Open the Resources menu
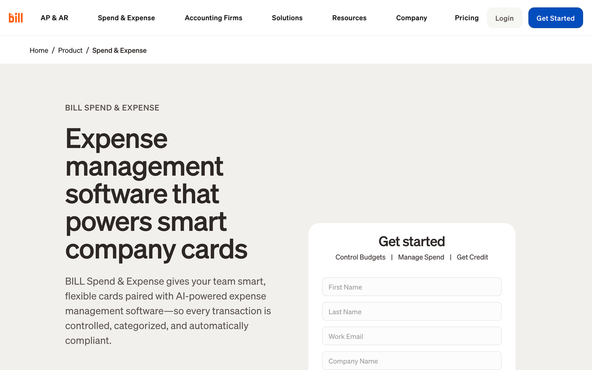 (x=349, y=18)
